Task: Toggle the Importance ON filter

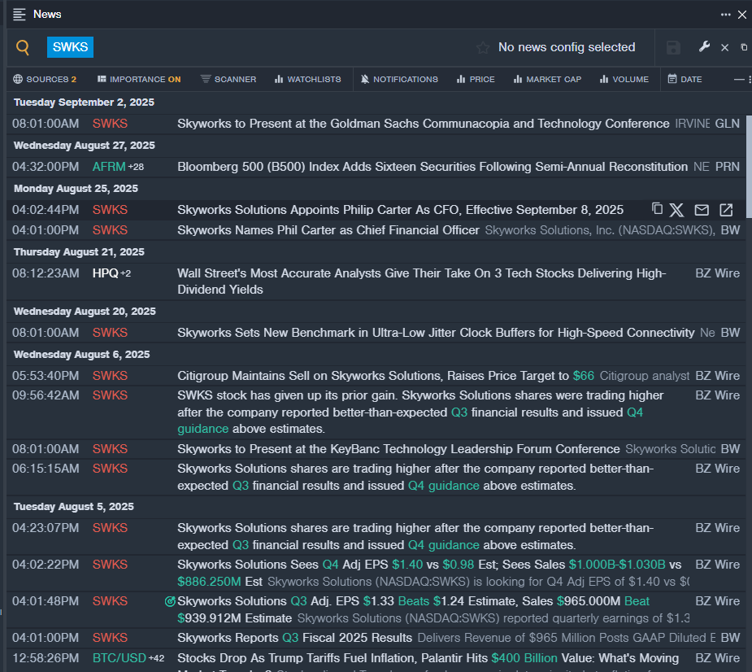Action: (x=139, y=79)
